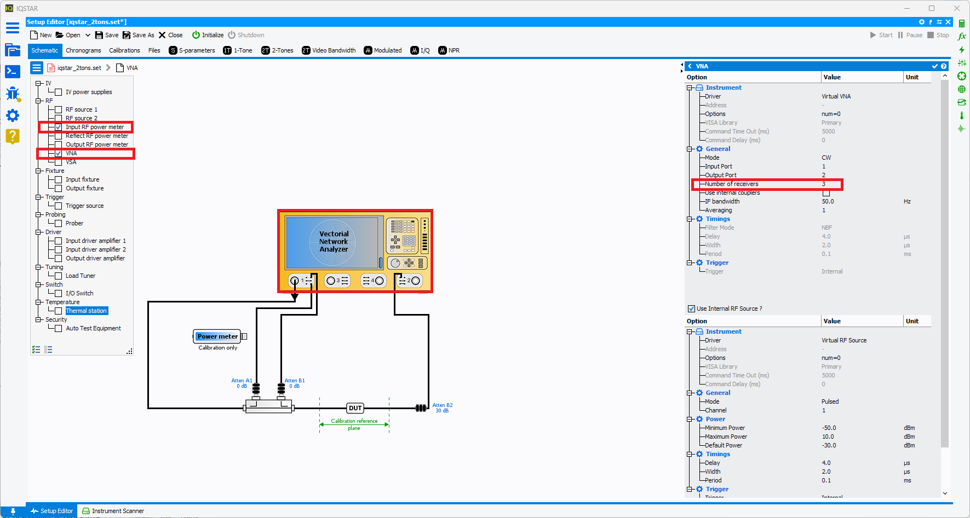The height and width of the screenshot is (518, 970).
Task: Open Setup Editor title bar settings gear
Action: pyautogui.click(x=922, y=22)
